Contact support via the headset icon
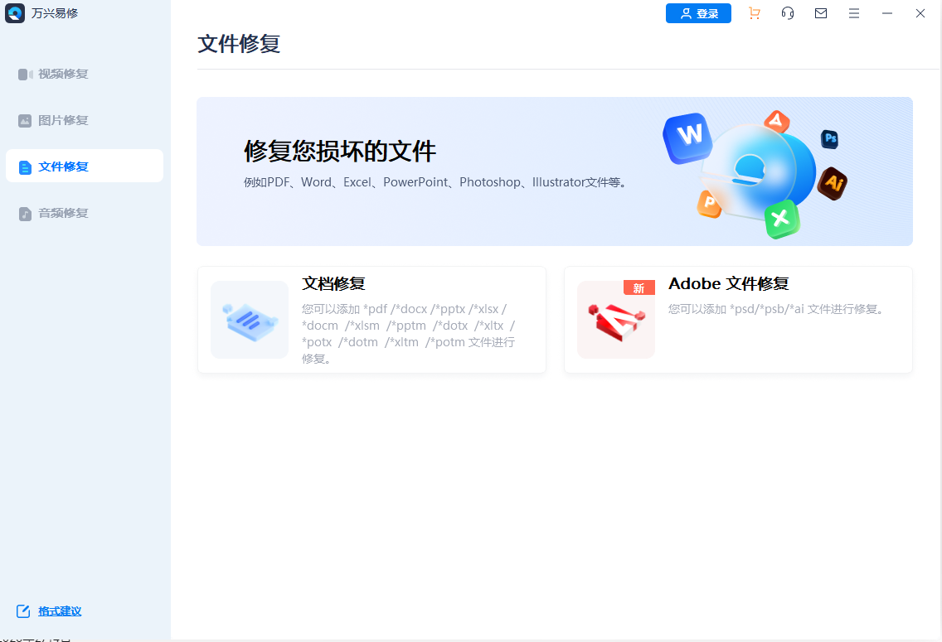Screen dimensions: 942x642 pos(787,13)
